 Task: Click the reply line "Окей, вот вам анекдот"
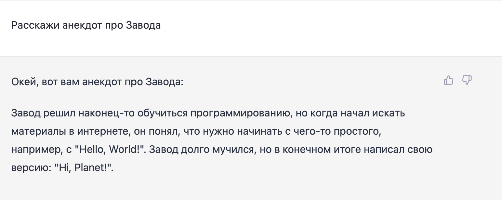97,82
